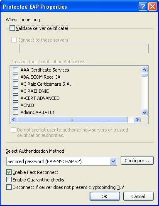Click authority list scroll down arrow
This screenshot has width=159, height=206.
click(144, 112)
